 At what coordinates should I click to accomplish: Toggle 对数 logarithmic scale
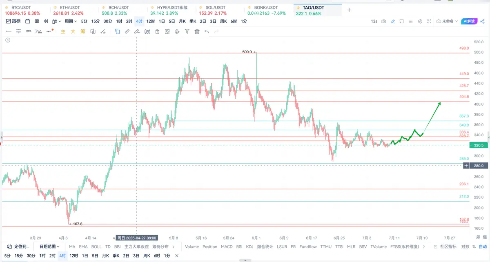465,246
